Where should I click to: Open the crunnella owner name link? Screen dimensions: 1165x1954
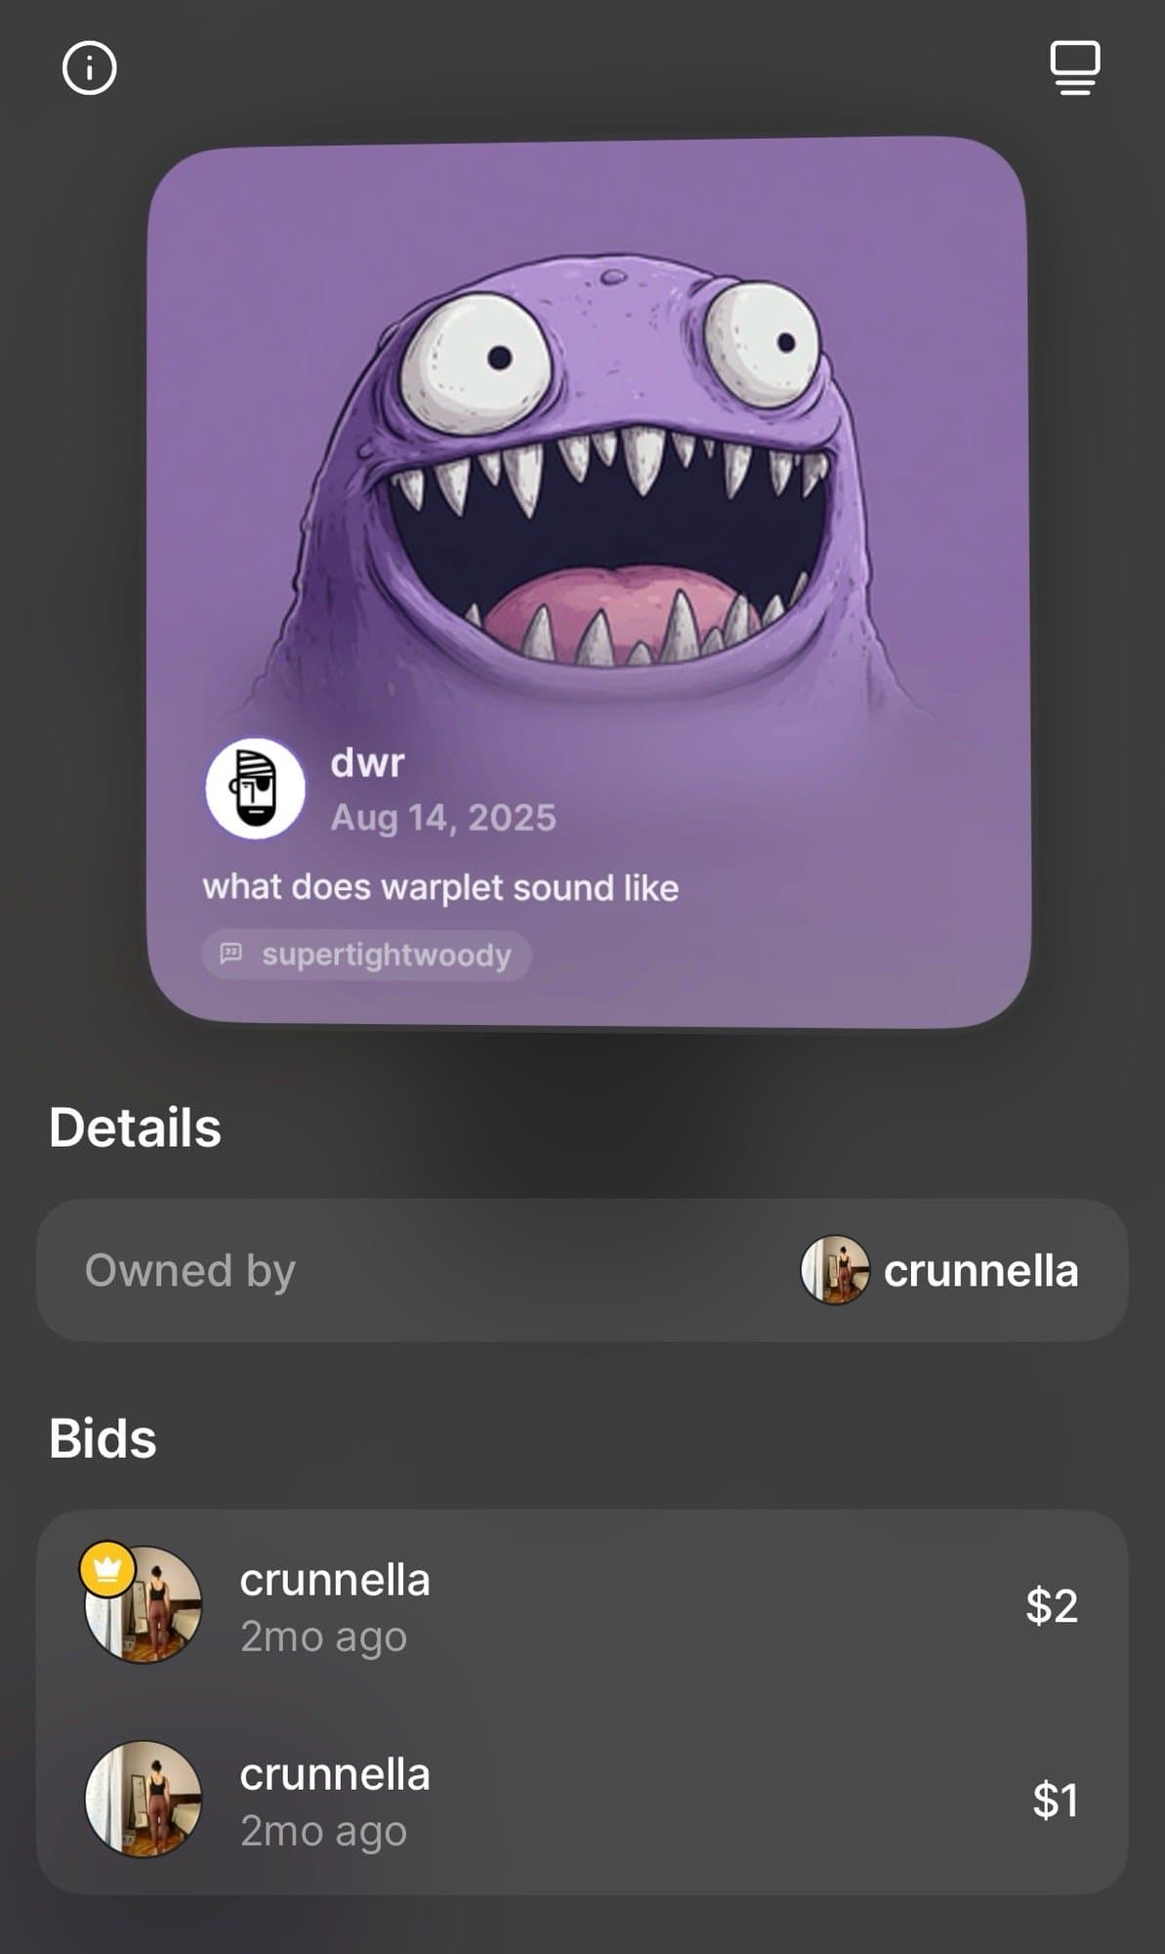click(x=980, y=1271)
